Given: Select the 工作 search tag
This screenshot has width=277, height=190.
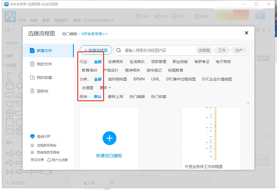Looking at the screenshot, I should tap(221, 50).
